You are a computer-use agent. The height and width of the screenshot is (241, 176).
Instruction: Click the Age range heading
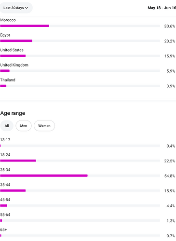click(13, 113)
